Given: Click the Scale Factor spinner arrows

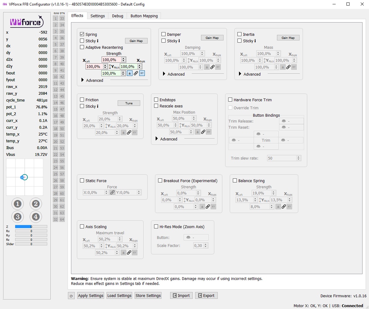Looking at the screenshot, I should coord(206,245).
